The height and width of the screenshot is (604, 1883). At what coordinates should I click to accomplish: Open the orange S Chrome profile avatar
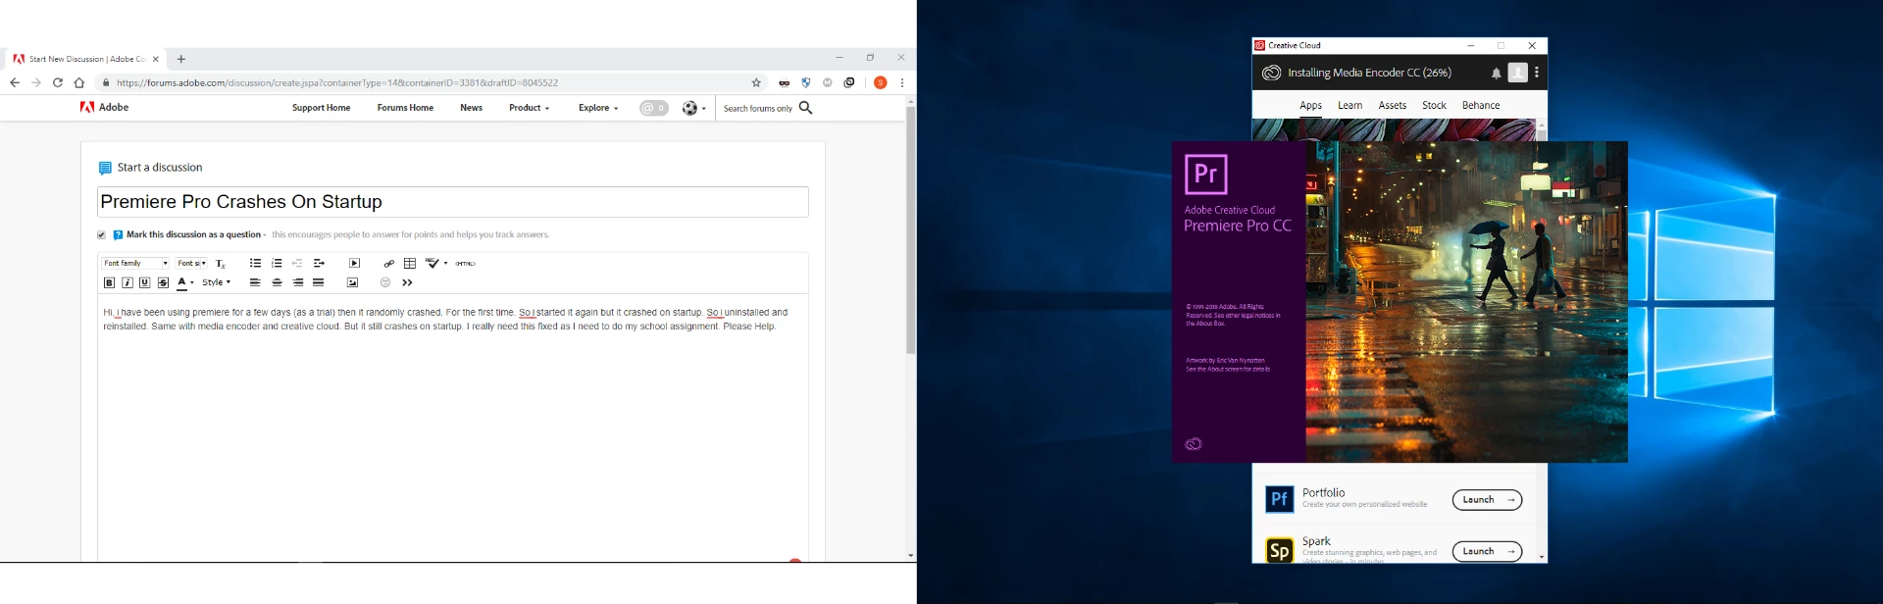point(881,83)
